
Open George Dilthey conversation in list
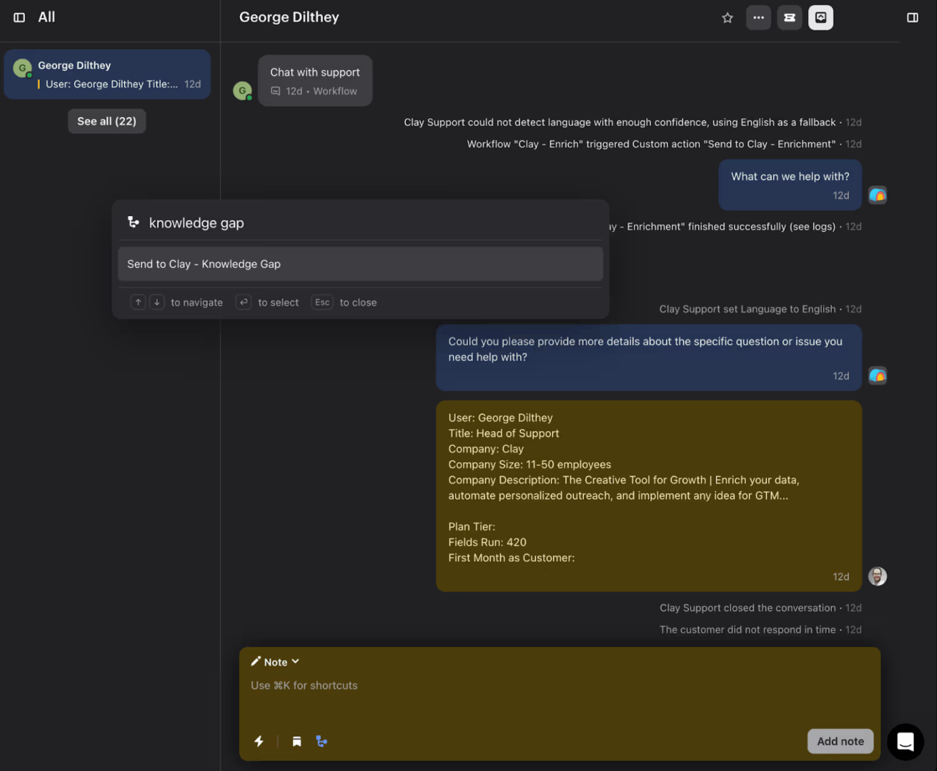point(107,74)
